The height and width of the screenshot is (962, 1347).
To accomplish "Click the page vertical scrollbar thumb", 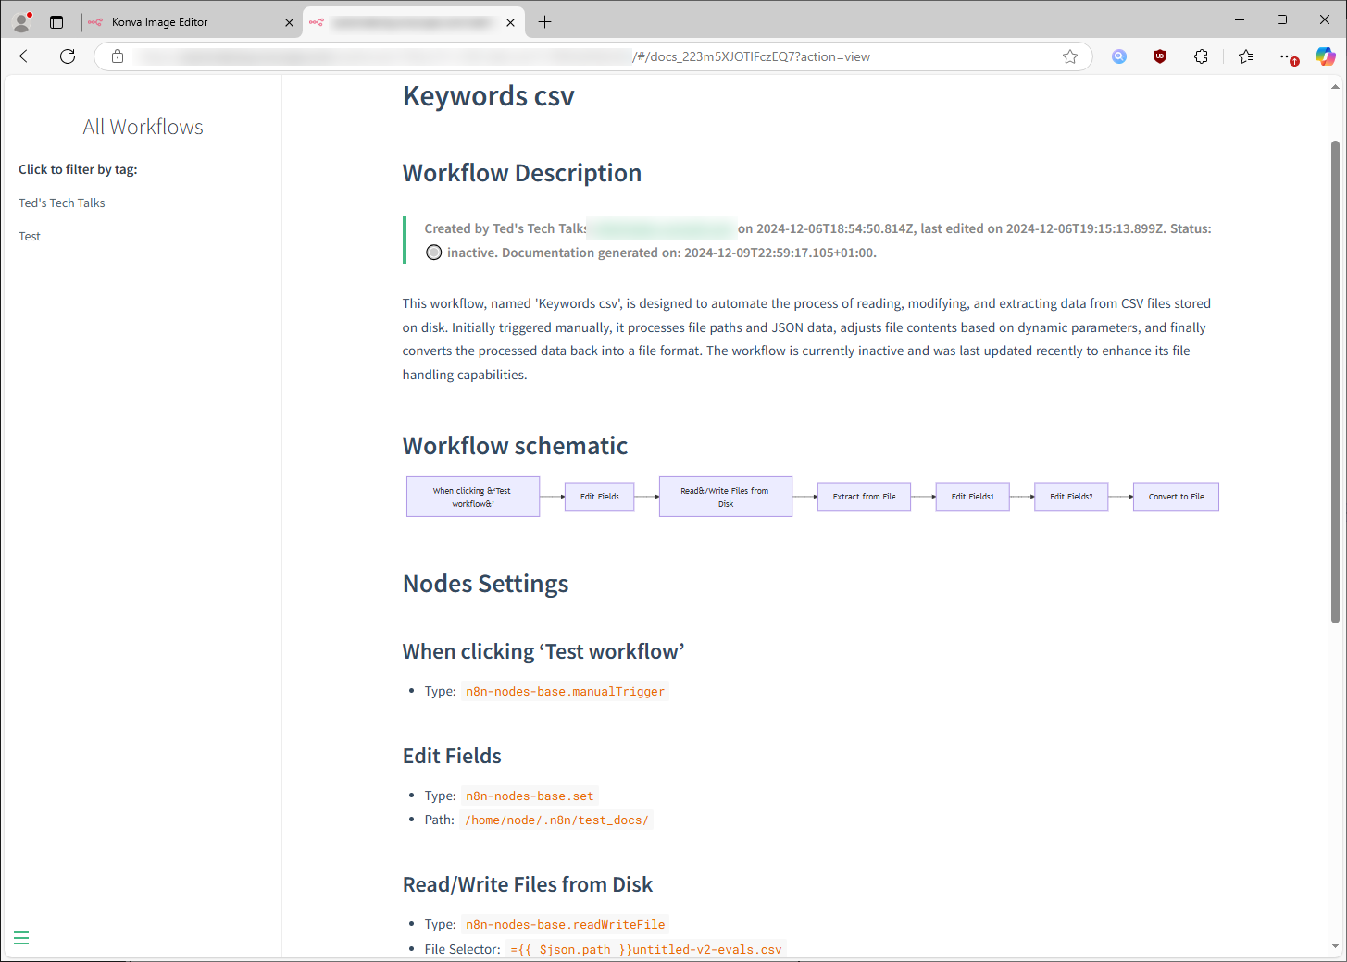I will pyautogui.click(x=1335, y=382).
